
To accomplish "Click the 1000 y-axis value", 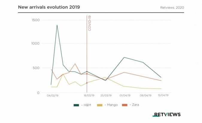I will pyautogui.click(x=36, y=43).
